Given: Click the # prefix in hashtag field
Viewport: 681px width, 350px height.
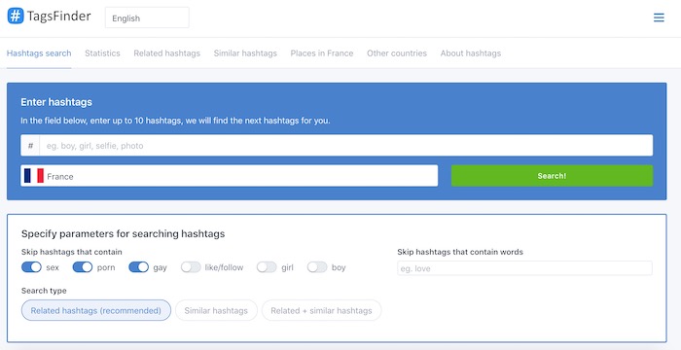Looking at the screenshot, I should 30,146.
